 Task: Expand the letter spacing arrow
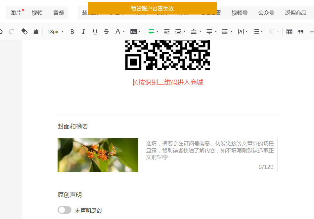(x=247, y=32)
